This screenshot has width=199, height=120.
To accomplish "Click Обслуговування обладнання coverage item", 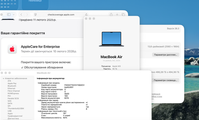I will pos(44,67).
